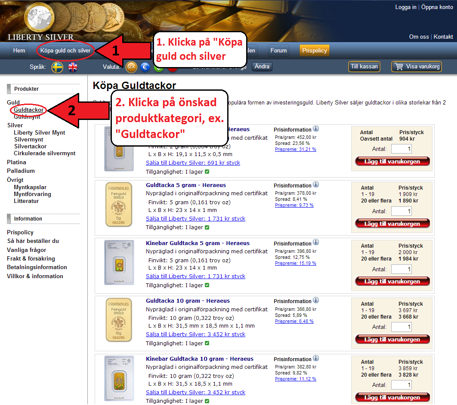Open Villkor & information page
Viewport: 457px width, 405px height.
tap(35, 276)
